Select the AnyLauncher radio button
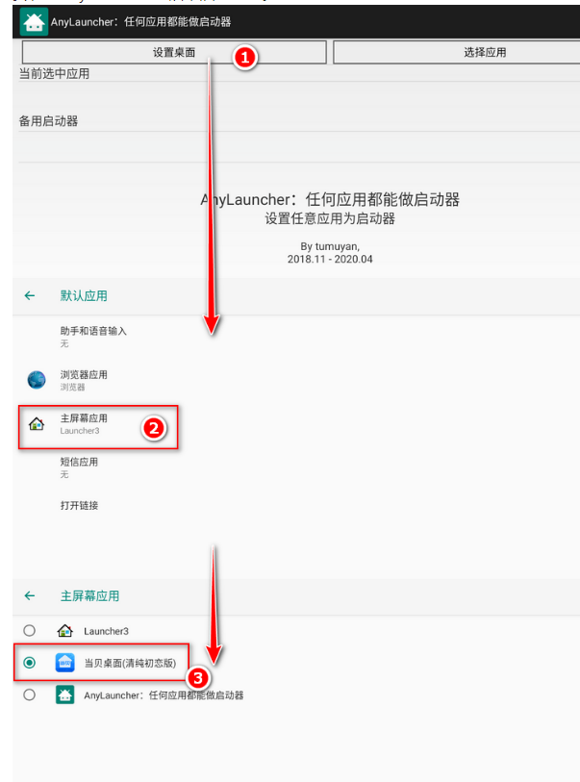This screenshot has height=782, width=580. tap(30, 694)
